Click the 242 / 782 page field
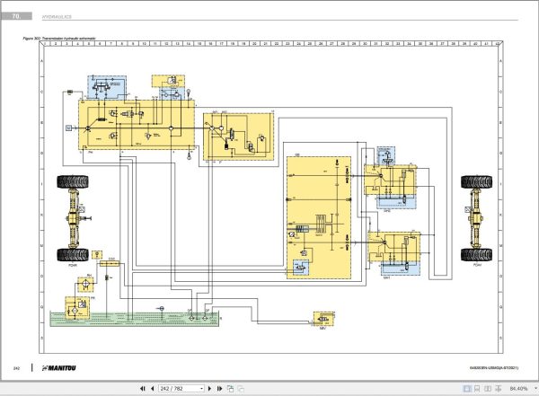Viewport: 539px width, 396px height. pos(179,389)
